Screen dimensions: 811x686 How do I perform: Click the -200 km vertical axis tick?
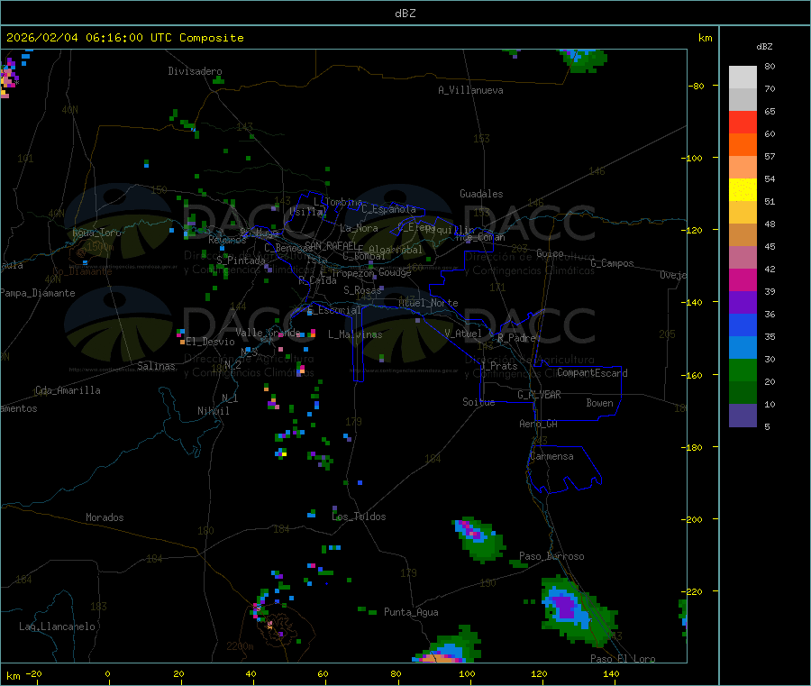tap(691, 519)
